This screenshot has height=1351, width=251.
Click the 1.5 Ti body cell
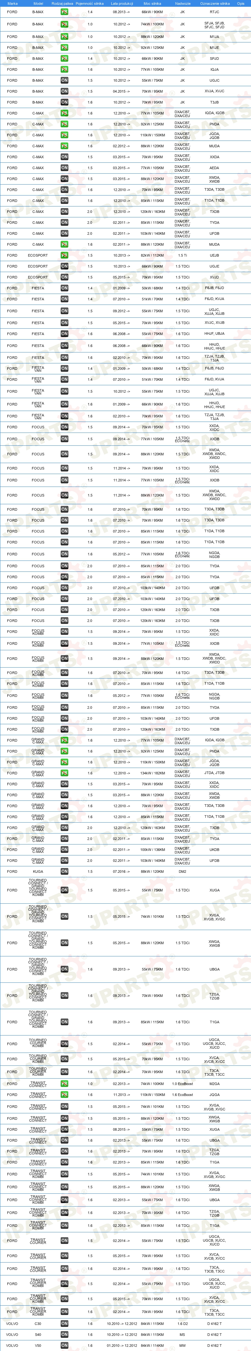[x=183, y=255]
